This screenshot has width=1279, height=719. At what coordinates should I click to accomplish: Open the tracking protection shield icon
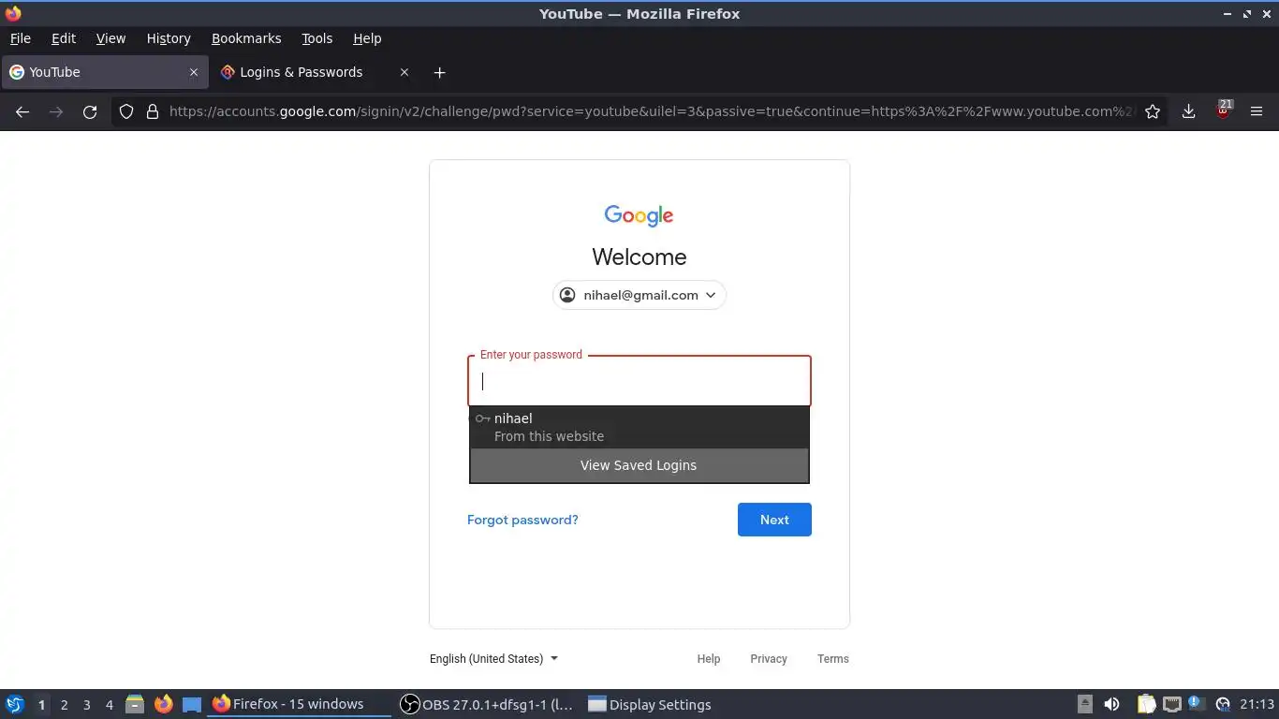point(126,111)
